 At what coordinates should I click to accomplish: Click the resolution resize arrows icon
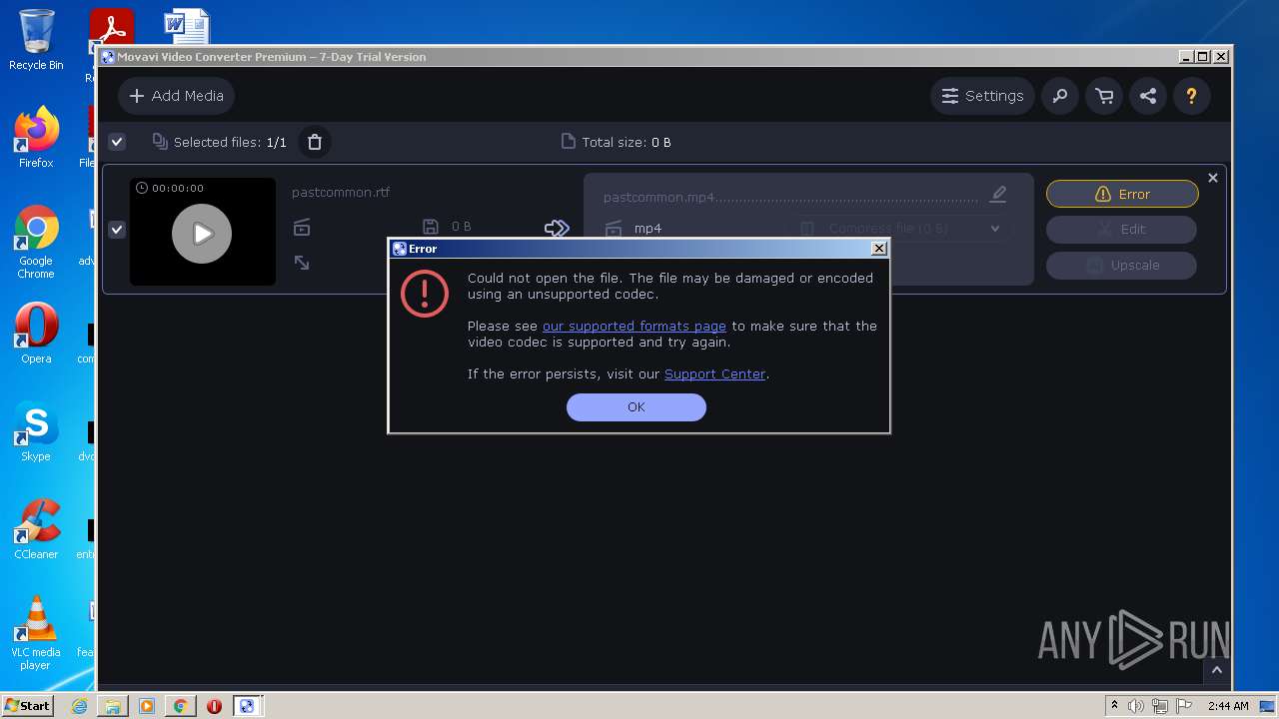click(x=302, y=262)
